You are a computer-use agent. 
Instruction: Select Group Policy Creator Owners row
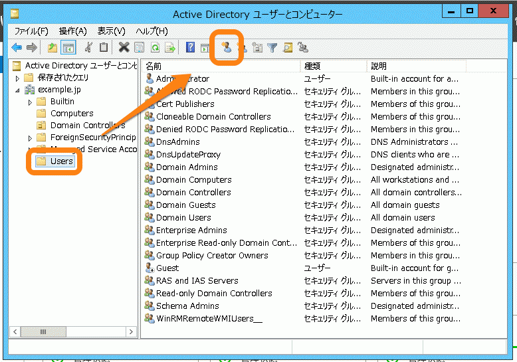click(x=212, y=255)
